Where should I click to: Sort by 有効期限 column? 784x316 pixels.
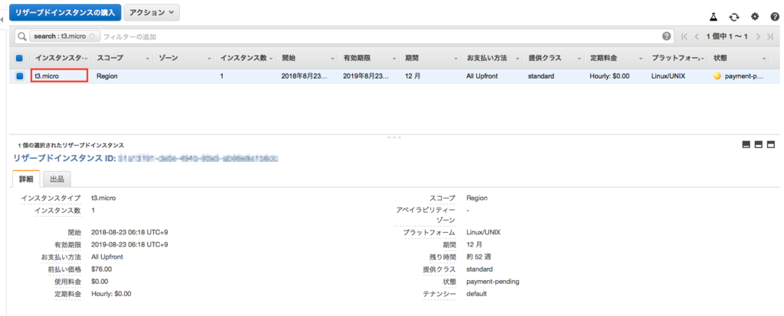(x=369, y=58)
